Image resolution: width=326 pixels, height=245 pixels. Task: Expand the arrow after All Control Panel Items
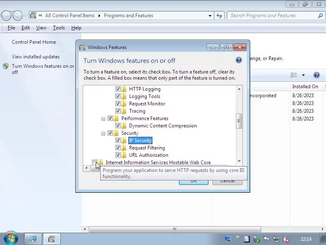click(x=99, y=16)
